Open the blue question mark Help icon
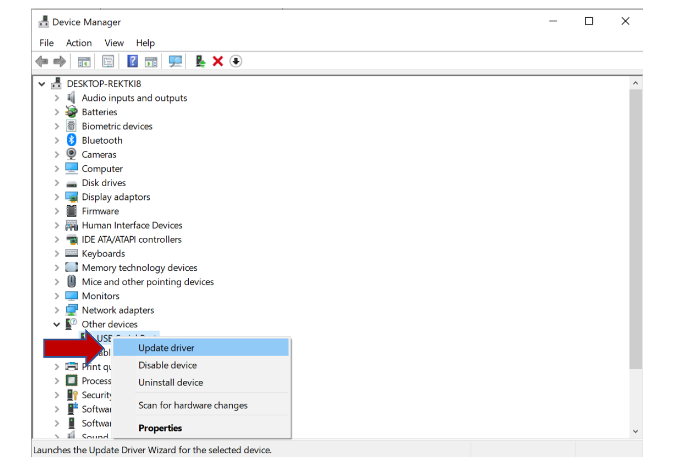 coord(132,62)
